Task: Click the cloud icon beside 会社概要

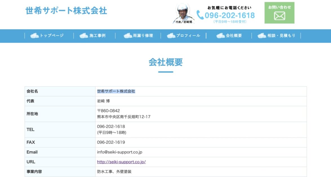Action: pos(220,36)
